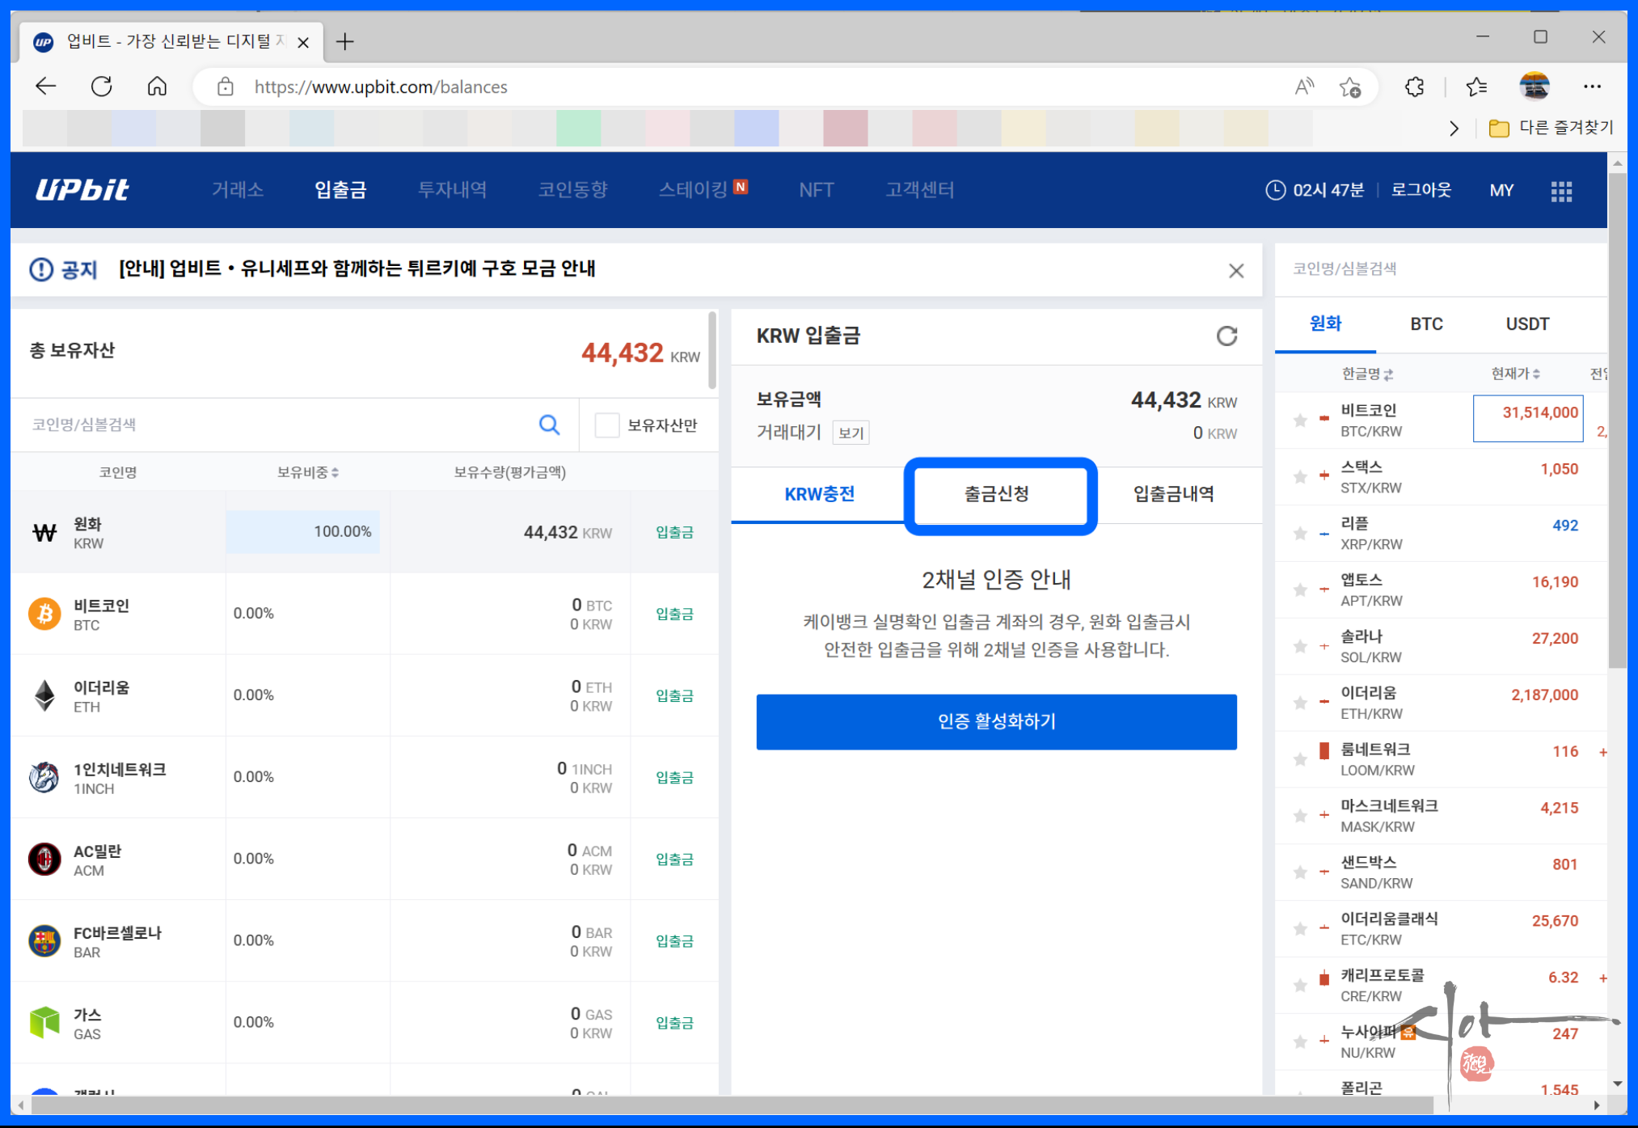This screenshot has height=1128, width=1638.
Task: Click the Bitcoin coin icon in holdings list
Action: (x=44, y=614)
